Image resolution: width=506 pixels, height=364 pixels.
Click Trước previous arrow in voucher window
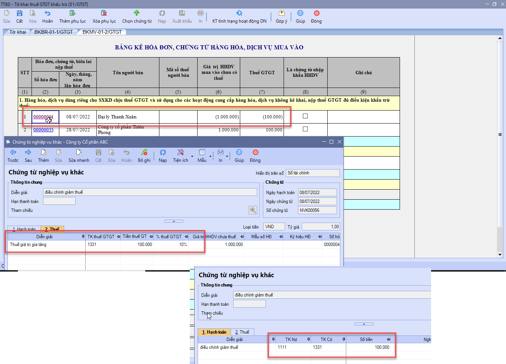(x=13, y=152)
